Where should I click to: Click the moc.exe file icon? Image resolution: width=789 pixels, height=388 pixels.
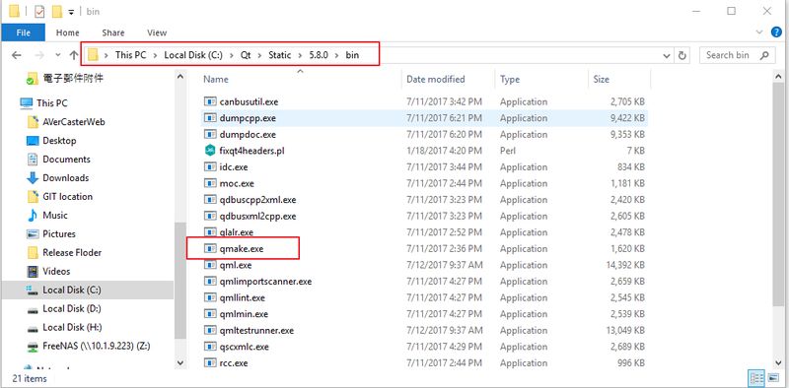pos(210,183)
